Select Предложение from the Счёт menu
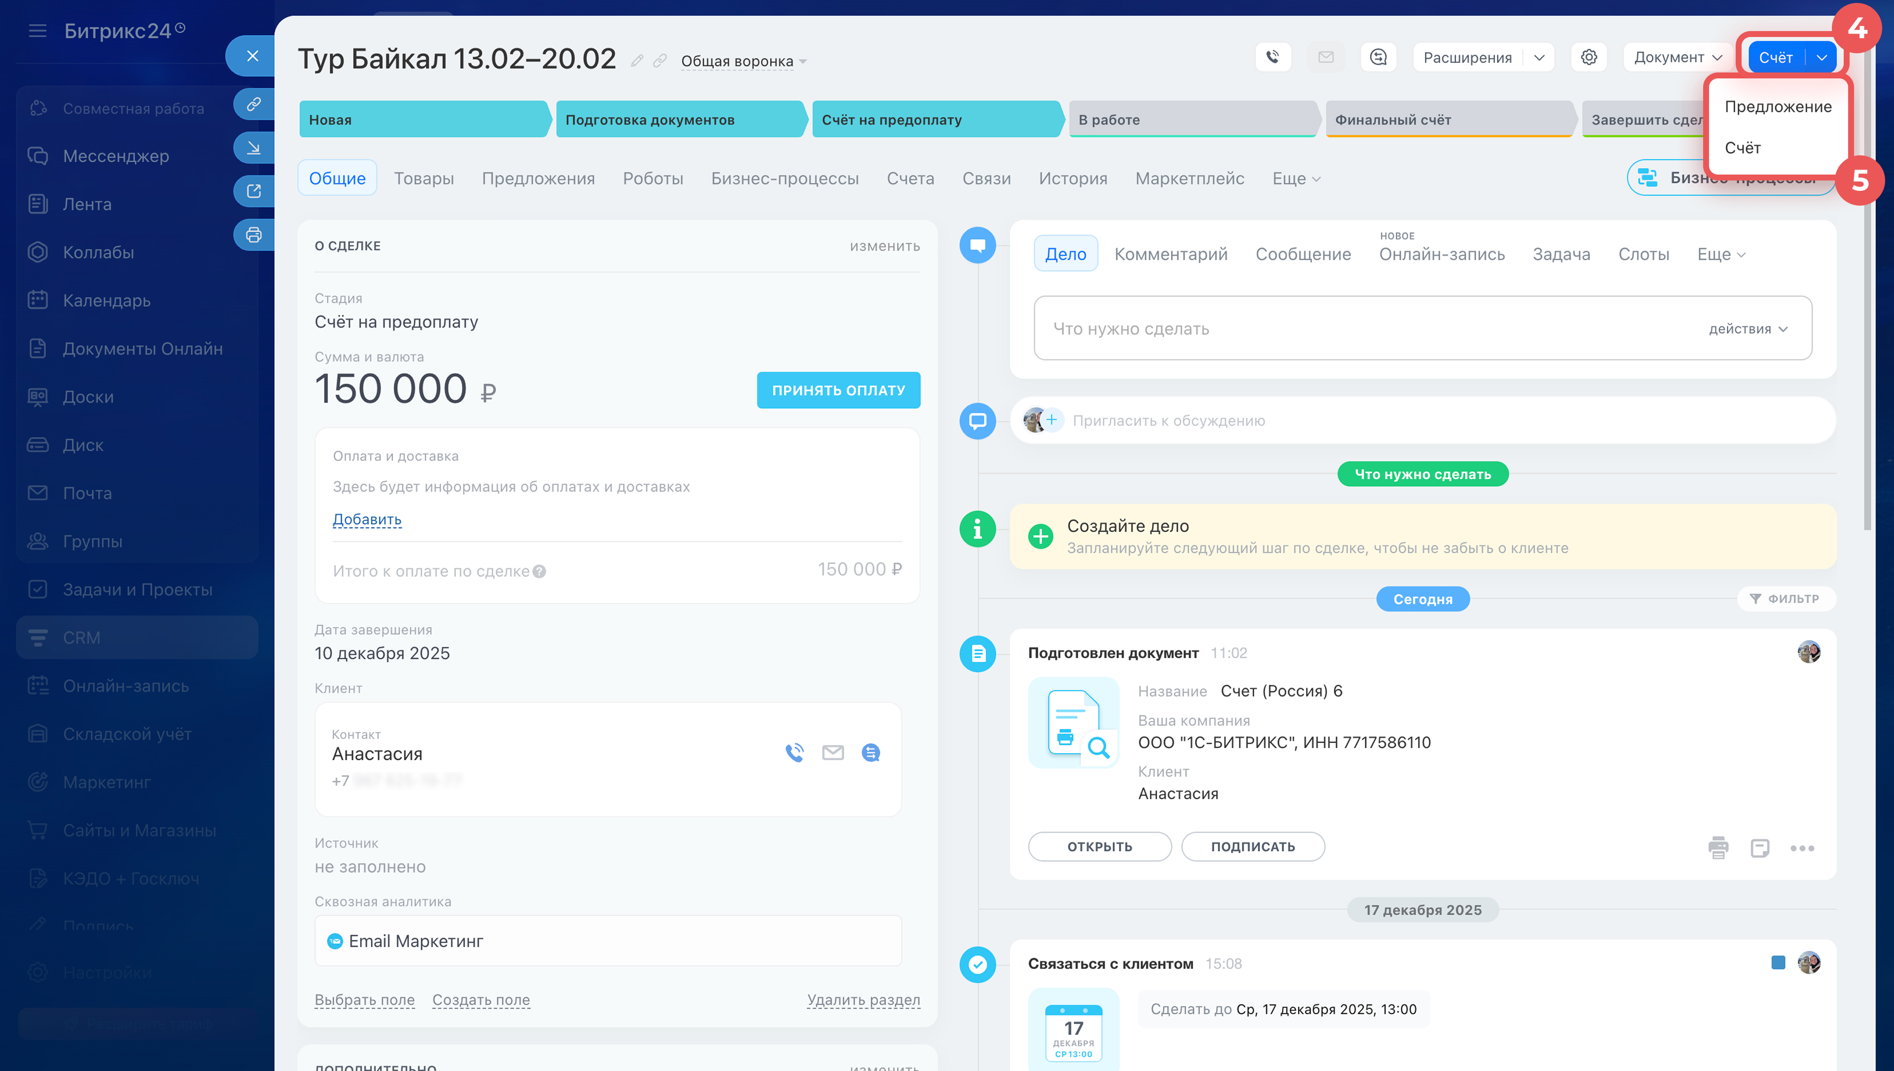1894x1071 pixels. point(1778,107)
